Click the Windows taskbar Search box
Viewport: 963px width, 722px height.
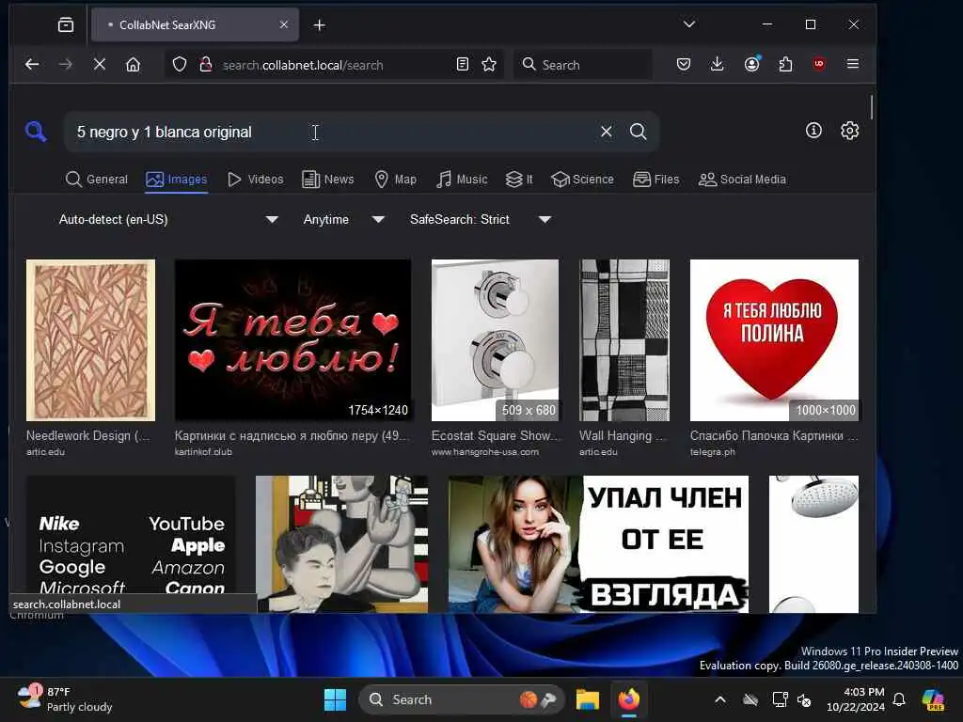pyautogui.click(x=461, y=699)
